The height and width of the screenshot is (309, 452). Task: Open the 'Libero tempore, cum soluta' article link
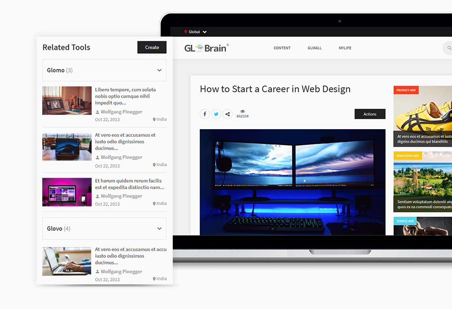125,96
